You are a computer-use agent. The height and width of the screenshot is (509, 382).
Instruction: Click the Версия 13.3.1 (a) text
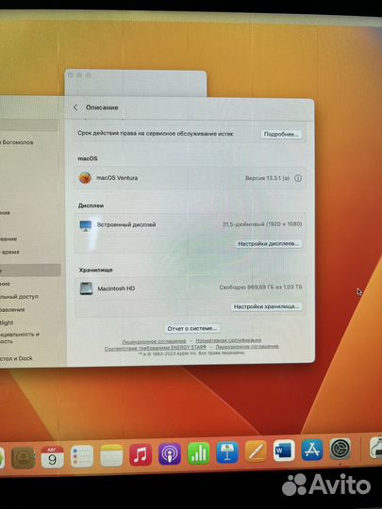(267, 178)
